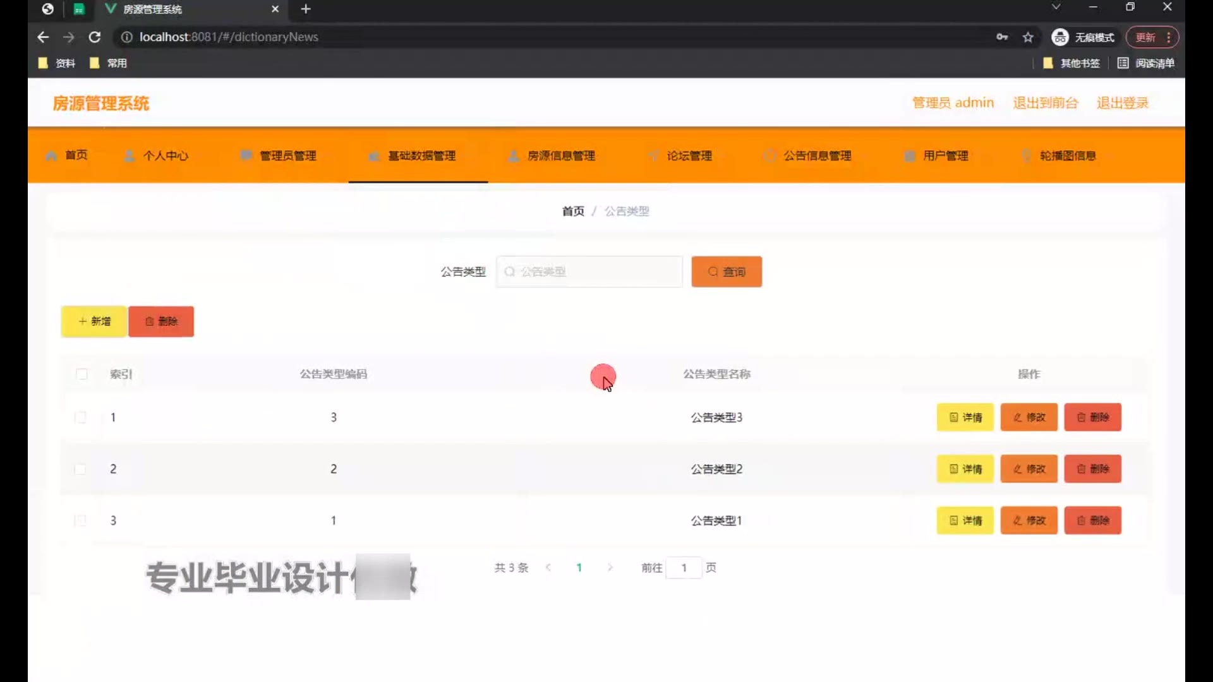The image size is (1213, 682).
Task: Check the checkbox for row index 3
Action: tap(80, 520)
